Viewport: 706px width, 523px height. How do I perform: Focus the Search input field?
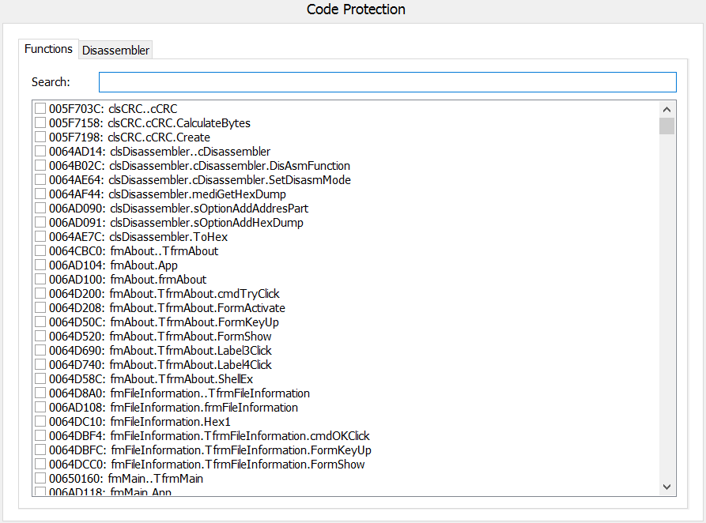[387, 82]
